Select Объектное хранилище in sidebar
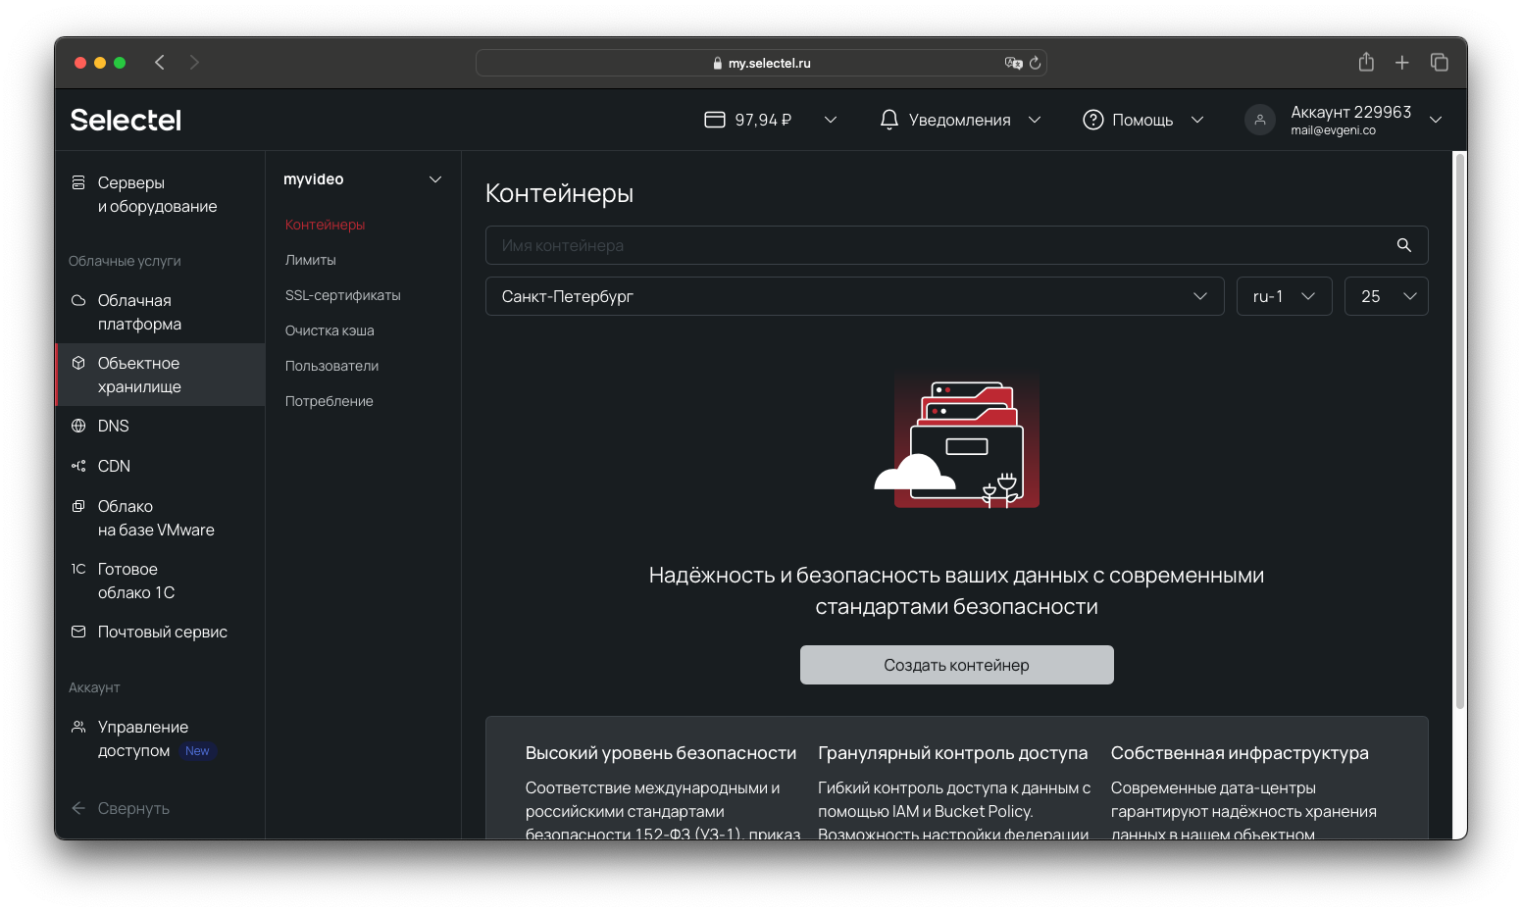Viewport: 1522px width, 912px height. click(160, 375)
